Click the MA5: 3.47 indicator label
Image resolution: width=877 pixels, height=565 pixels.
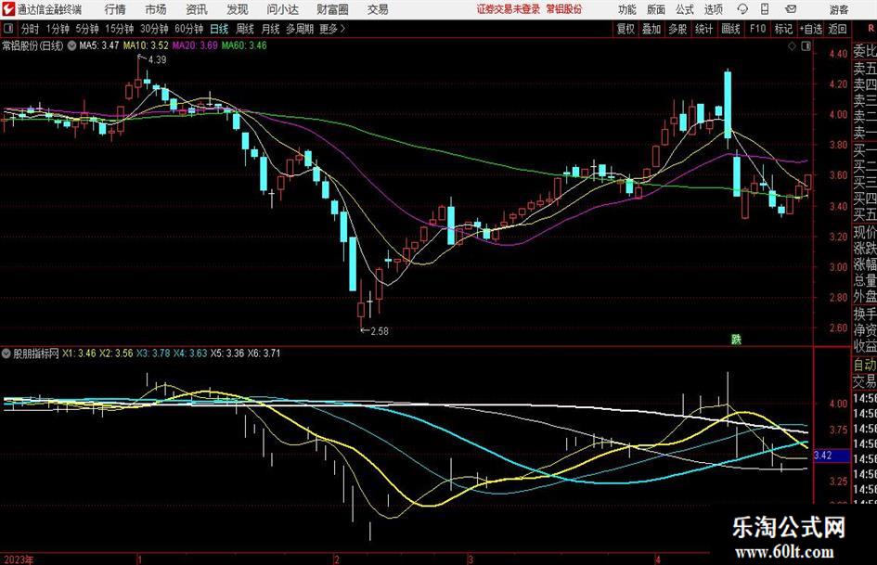click(99, 45)
